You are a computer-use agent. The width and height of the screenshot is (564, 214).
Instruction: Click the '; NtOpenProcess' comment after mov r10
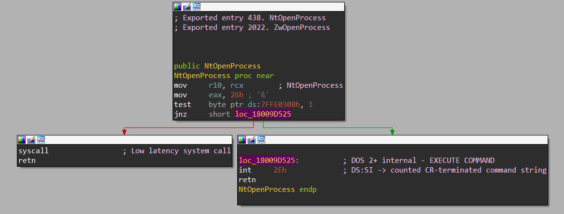[x=311, y=86]
